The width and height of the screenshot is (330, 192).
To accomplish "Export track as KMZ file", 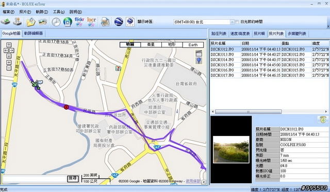I will (130, 22).
